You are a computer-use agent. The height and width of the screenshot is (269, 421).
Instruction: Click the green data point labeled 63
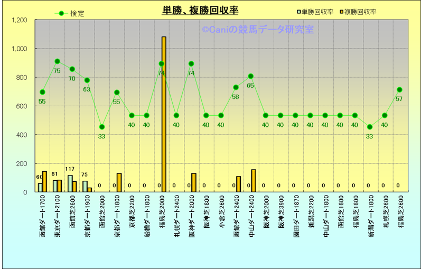click(87, 80)
